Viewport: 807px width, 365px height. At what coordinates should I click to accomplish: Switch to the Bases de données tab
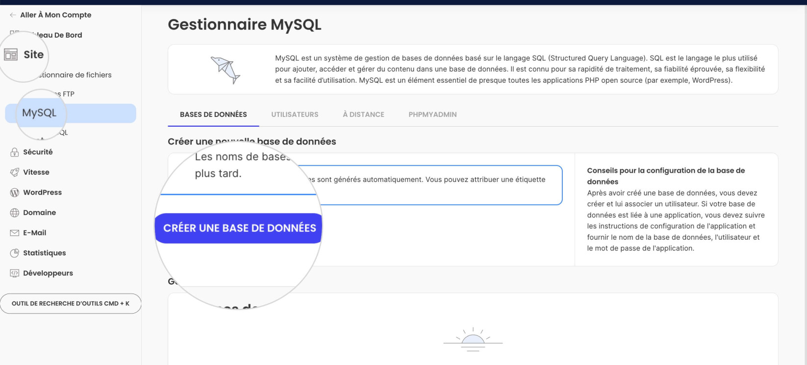213,114
